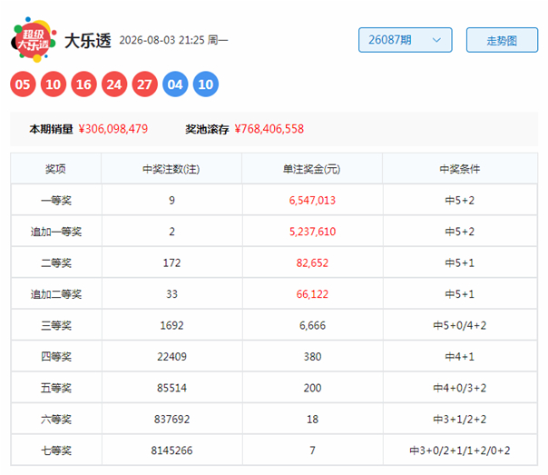
Task: Select the 三等奖 row label
Action: click(x=56, y=326)
